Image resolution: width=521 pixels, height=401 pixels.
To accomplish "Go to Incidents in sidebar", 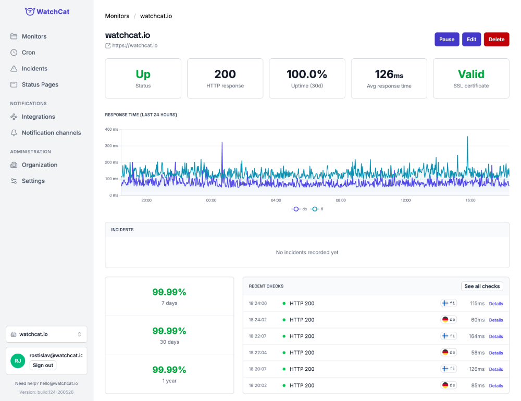I will [x=34, y=68].
